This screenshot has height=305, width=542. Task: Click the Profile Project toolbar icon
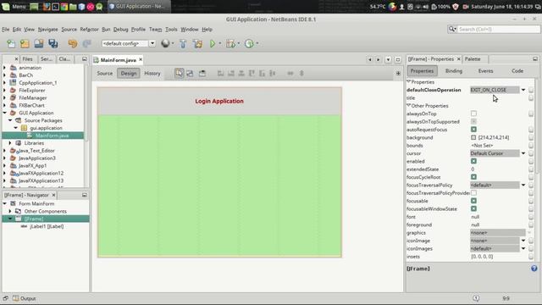[x=249, y=43]
